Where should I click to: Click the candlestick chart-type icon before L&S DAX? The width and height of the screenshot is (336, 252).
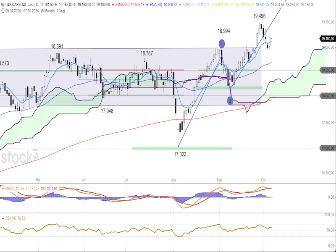[x=3, y=5]
